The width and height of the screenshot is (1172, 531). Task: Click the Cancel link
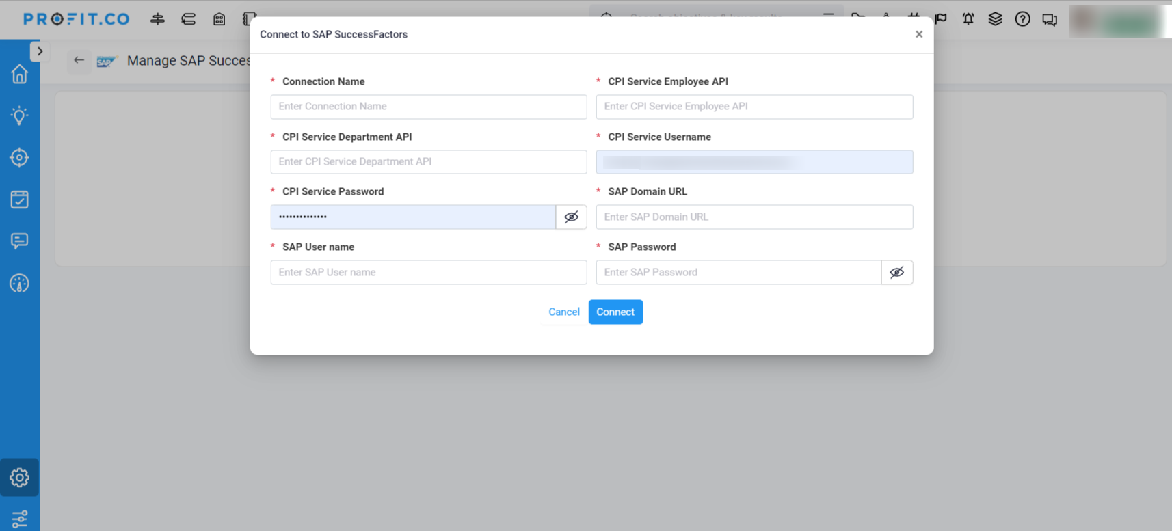click(x=564, y=312)
